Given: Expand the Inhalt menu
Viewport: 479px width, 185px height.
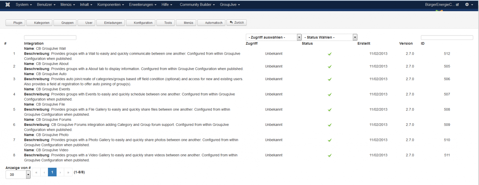Looking at the screenshot, I should tap(86, 5).
